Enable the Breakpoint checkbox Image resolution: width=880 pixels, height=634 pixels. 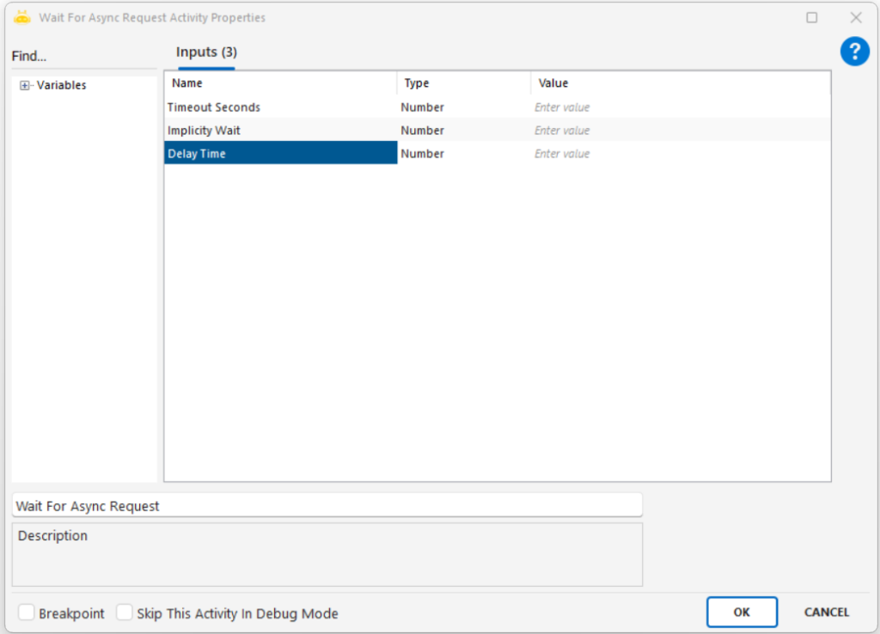[x=27, y=613]
